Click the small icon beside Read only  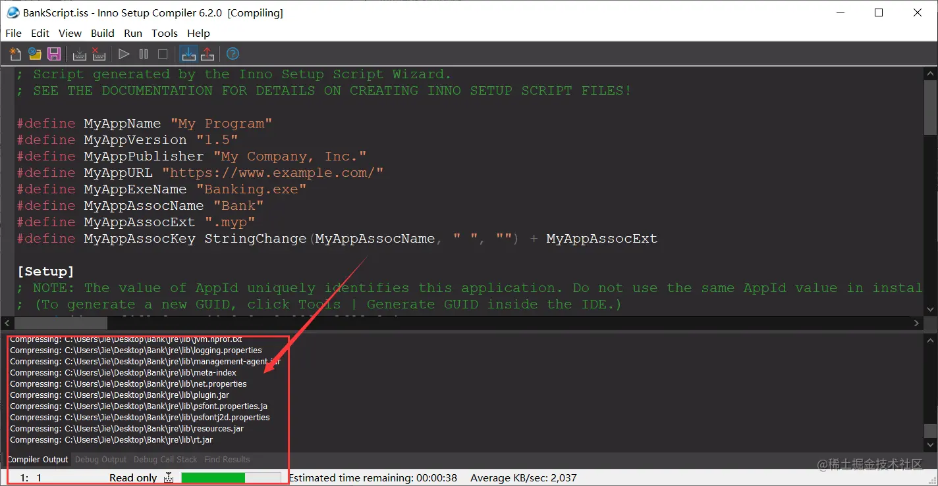[x=169, y=478]
